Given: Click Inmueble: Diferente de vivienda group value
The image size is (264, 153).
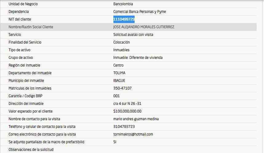Looking at the screenshot, I should pos(138,58).
